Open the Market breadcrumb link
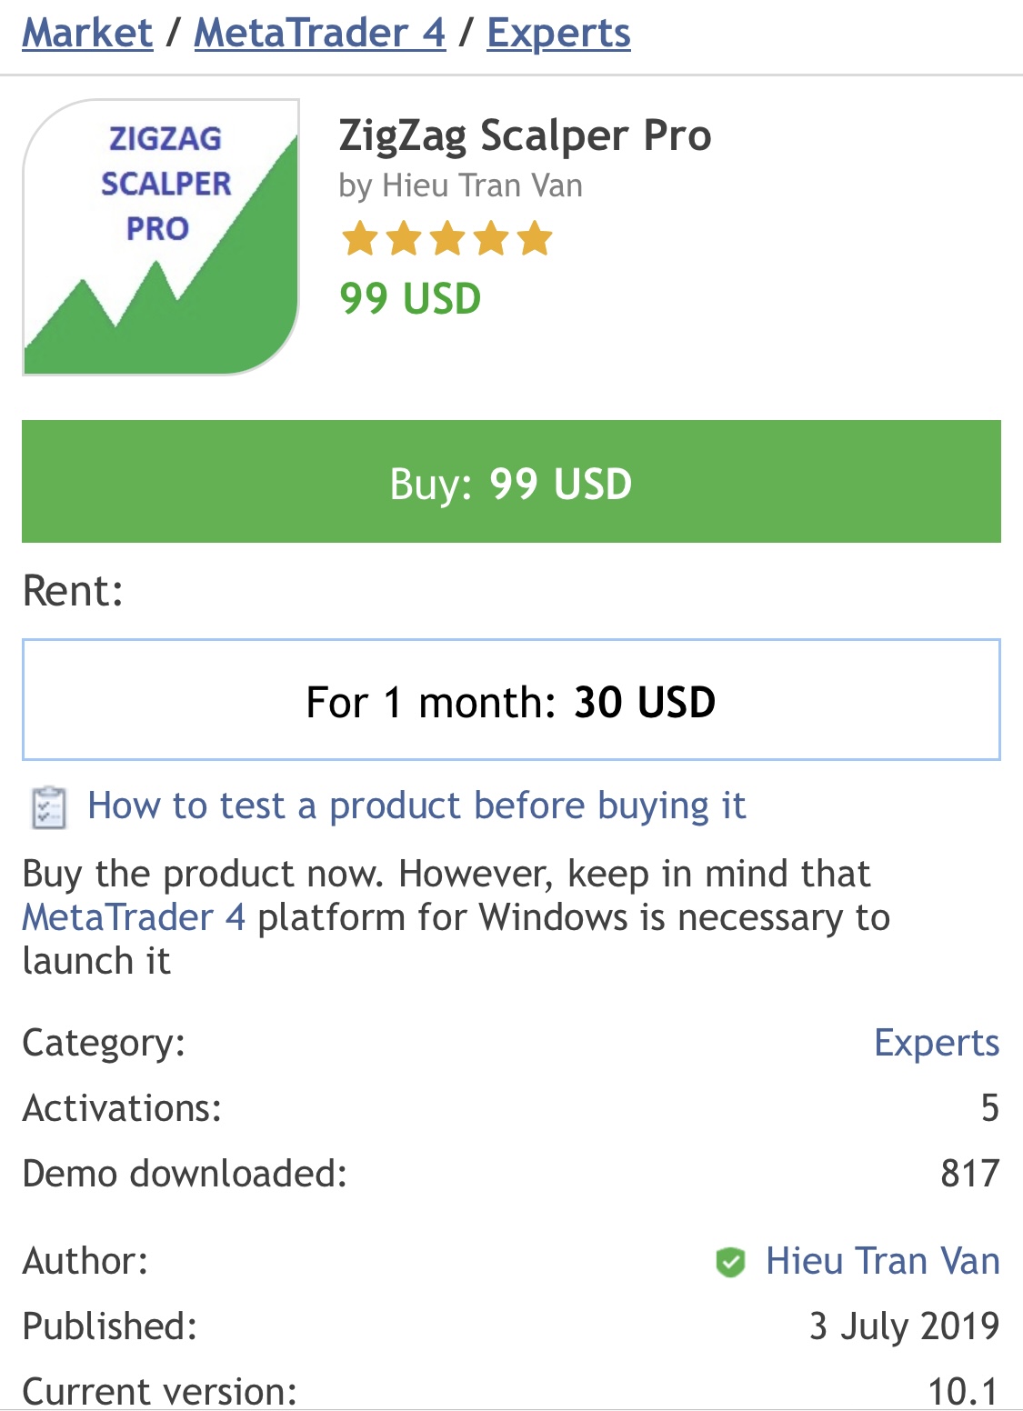The width and height of the screenshot is (1023, 1411). [87, 33]
